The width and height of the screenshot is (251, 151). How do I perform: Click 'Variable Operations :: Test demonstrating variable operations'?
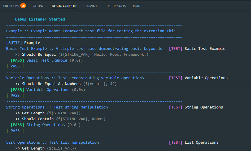click(75, 78)
